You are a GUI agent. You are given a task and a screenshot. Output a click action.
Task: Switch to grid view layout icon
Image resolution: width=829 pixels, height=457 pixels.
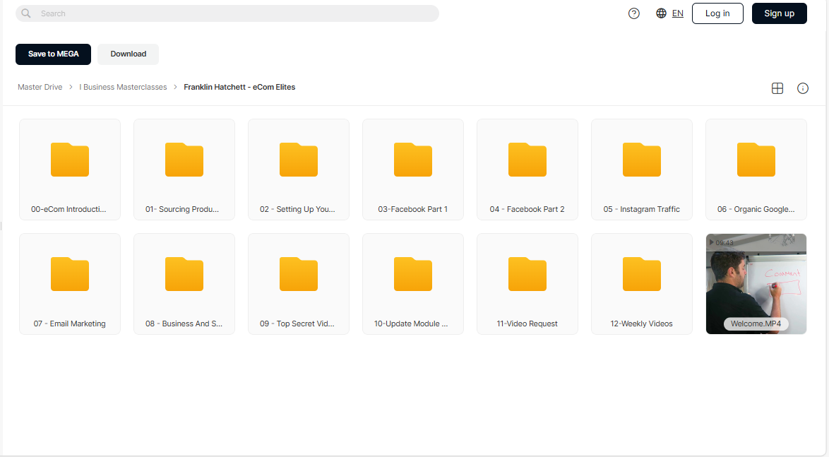pos(777,88)
